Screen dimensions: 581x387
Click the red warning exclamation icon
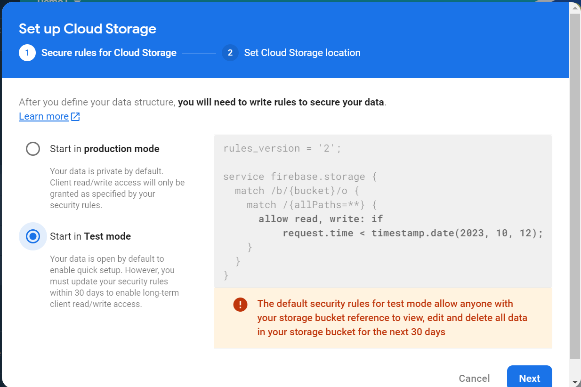(240, 304)
